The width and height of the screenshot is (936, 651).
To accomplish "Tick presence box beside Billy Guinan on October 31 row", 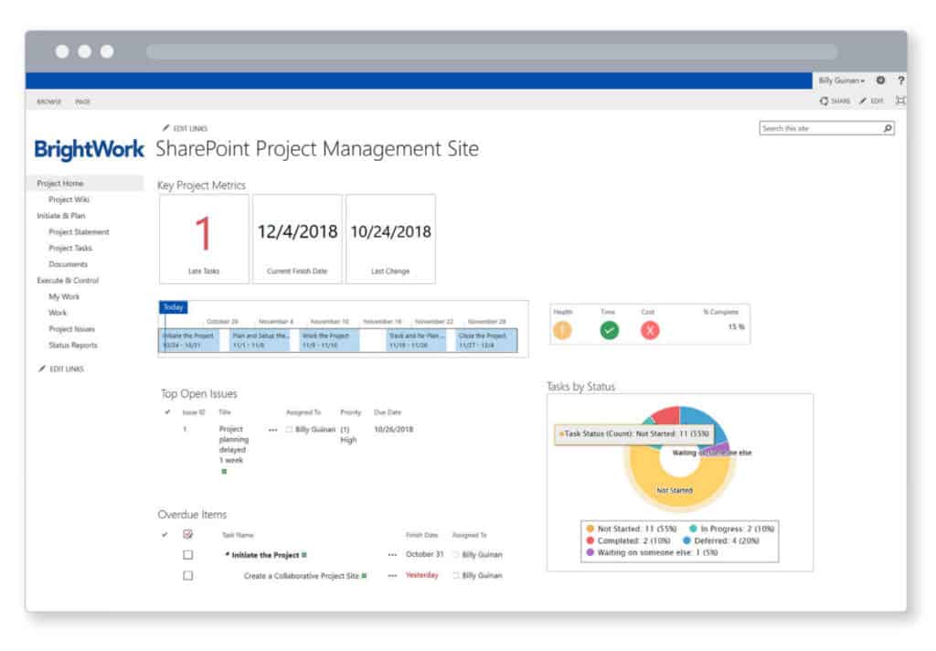I will 456,555.
